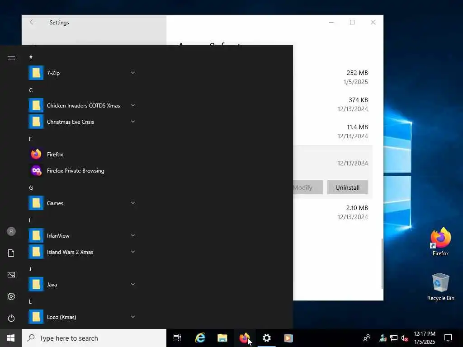This screenshot has height=347, width=463.
Task: Expand Island Wars 2 Xmas chevron
Action: (133, 252)
